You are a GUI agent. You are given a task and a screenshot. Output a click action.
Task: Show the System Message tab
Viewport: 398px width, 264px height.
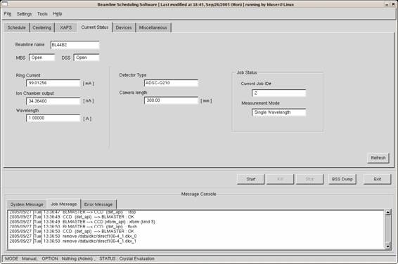pos(27,204)
